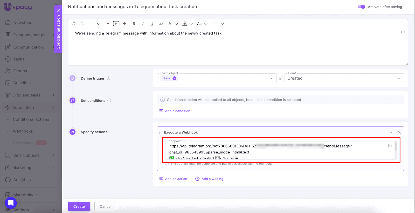Collapse the Execute a Webhook panel
Image resolution: width=415 pixels, height=213 pixels.
pos(391,132)
